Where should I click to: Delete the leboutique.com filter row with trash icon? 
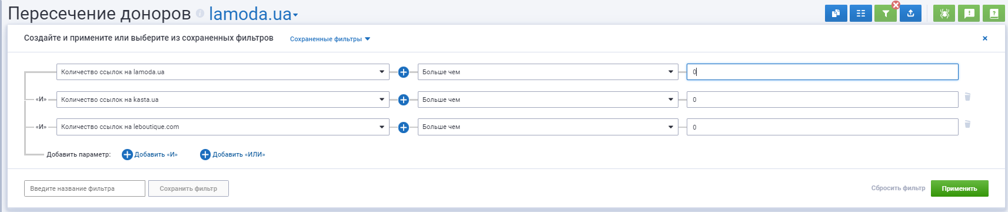click(967, 124)
